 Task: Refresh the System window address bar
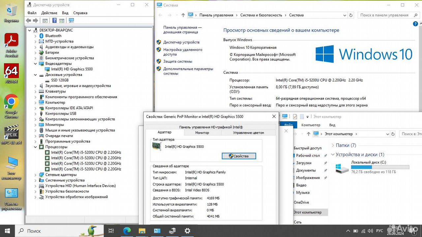351,15
